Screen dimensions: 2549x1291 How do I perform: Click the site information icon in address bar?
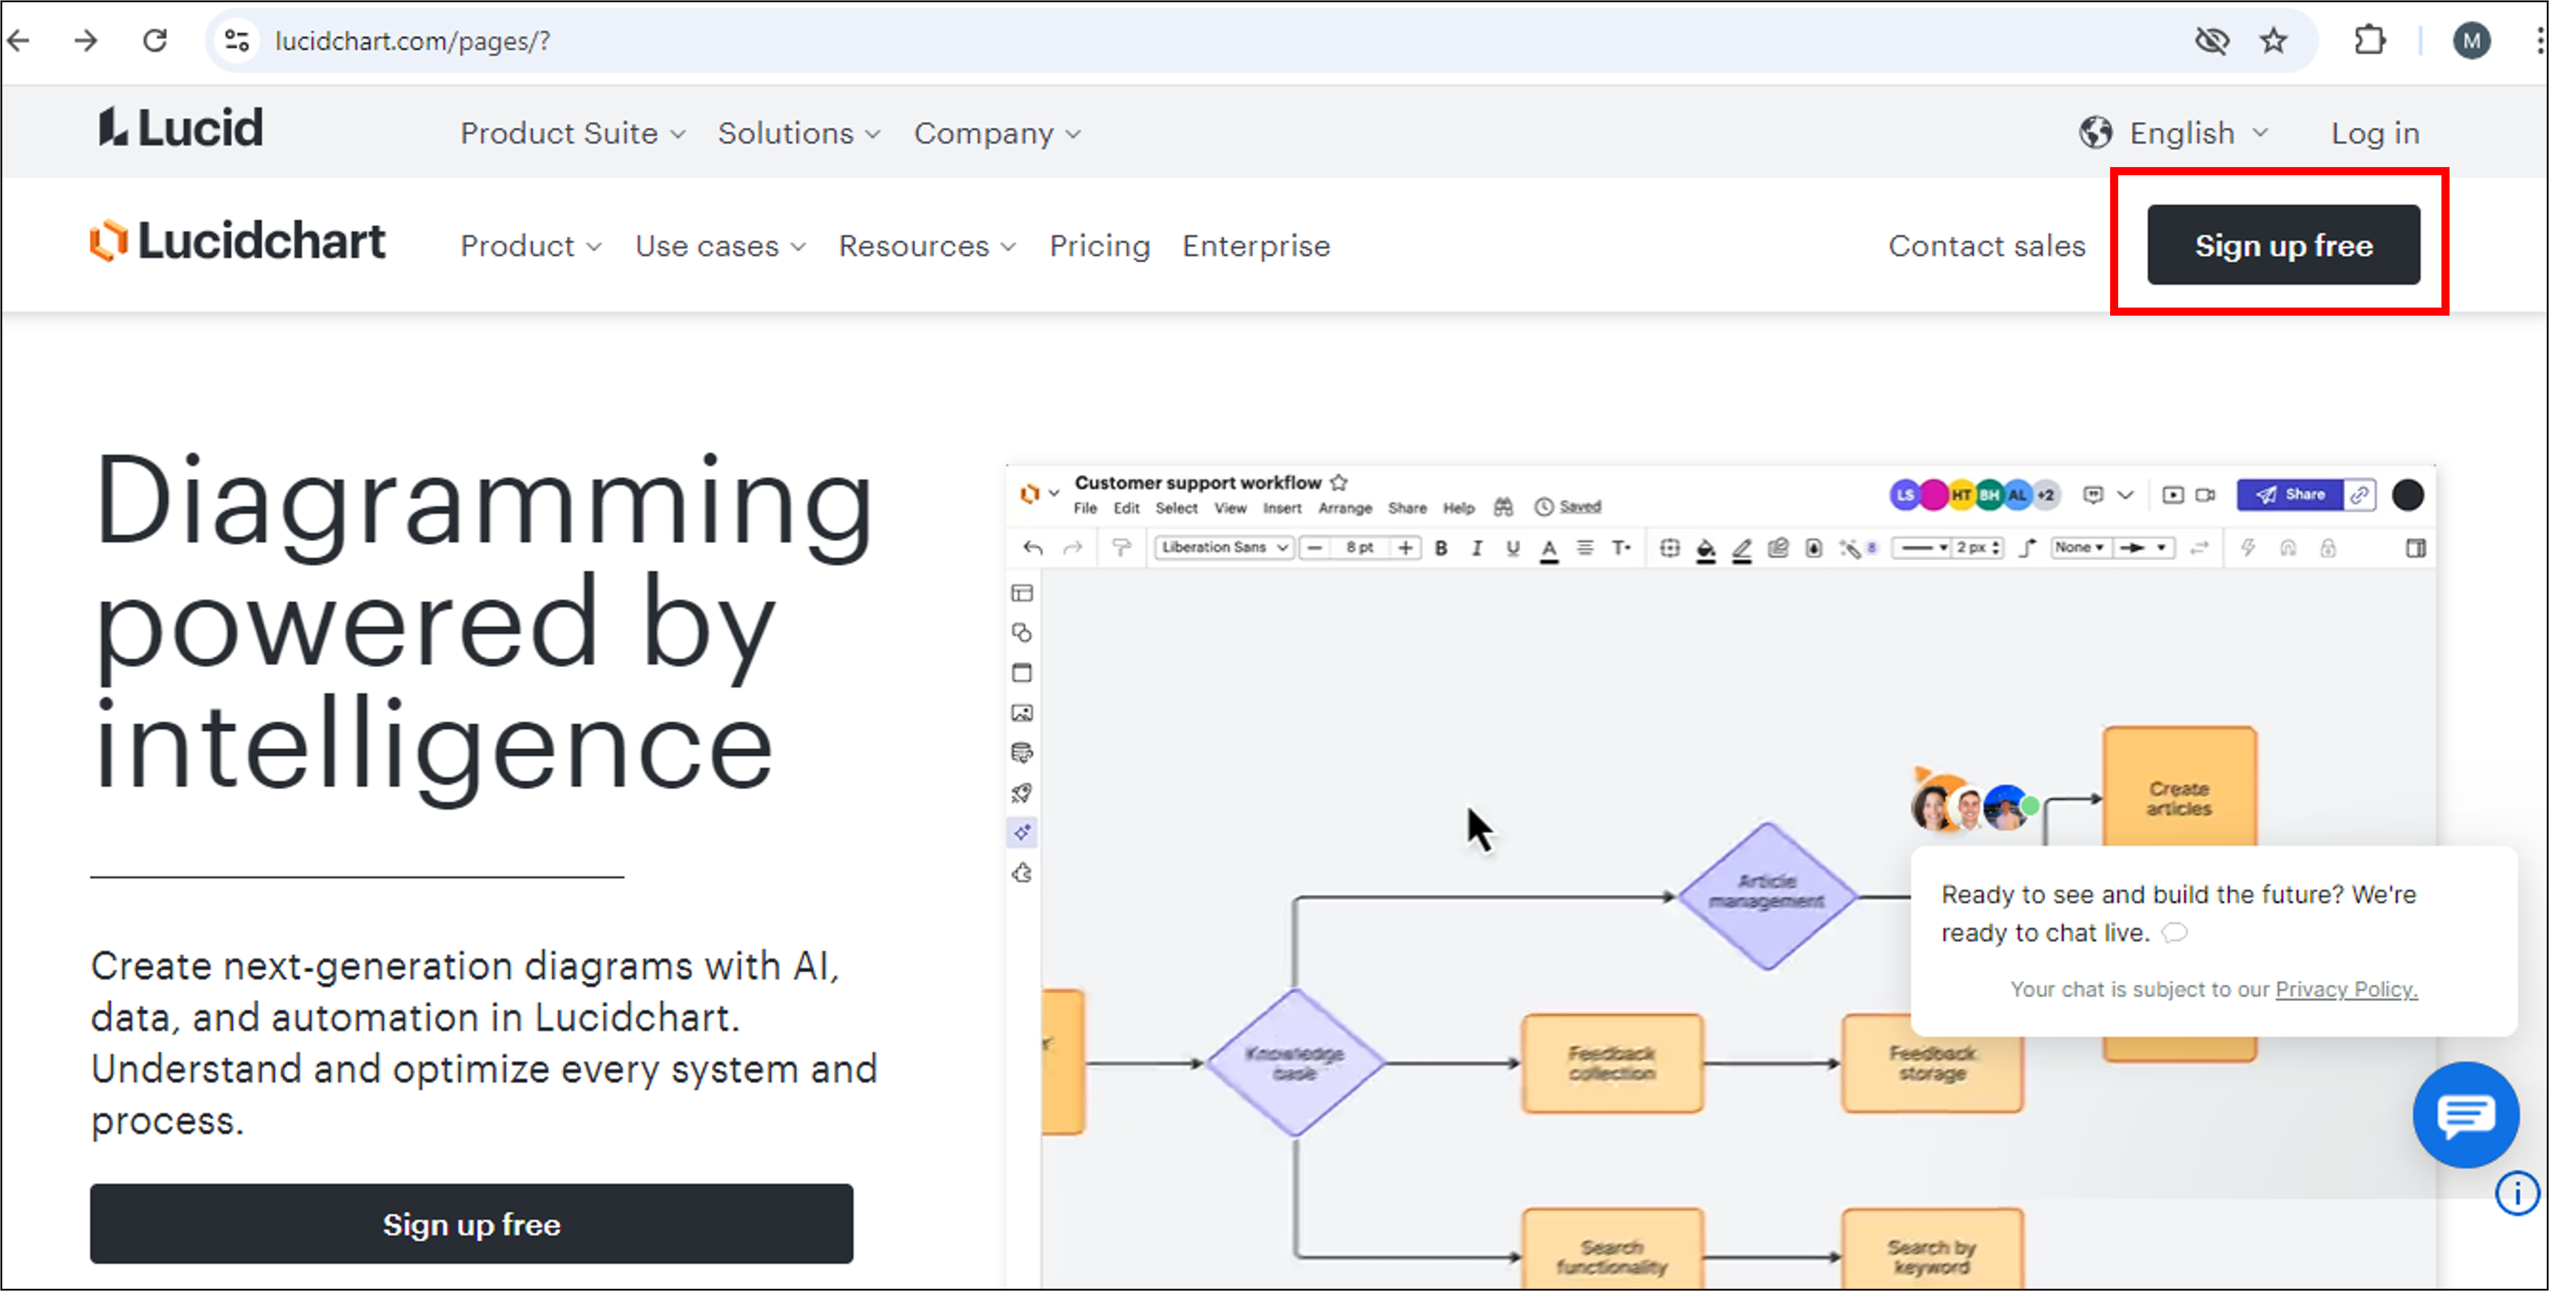point(237,40)
